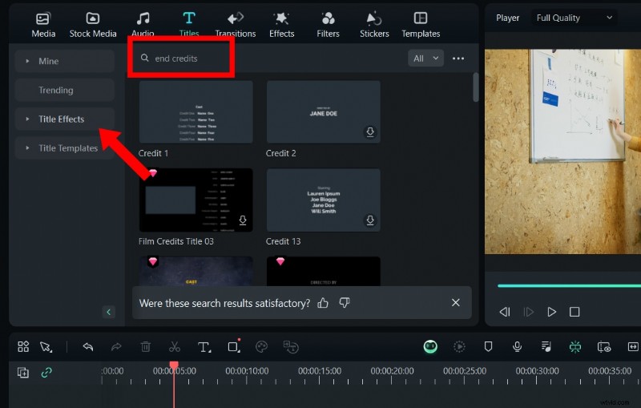
Task: Open the Transitions tab
Action: point(236,24)
